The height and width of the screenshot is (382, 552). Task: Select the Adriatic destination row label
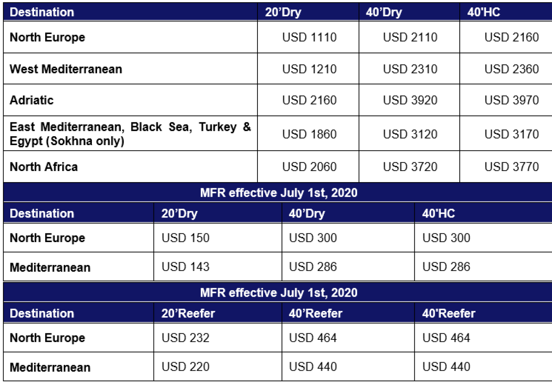[31, 100]
